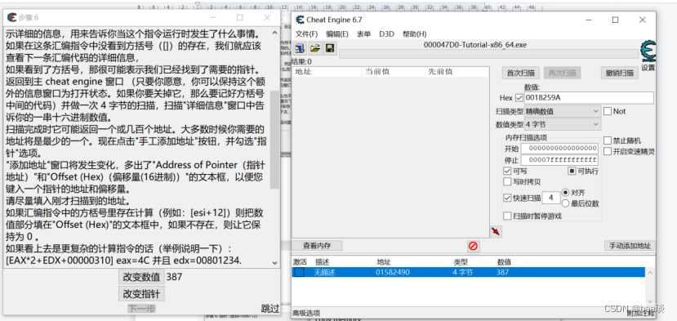Click the 首次扫描 button
The width and height of the screenshot is (677, 321).
click(x=521, y=73)
